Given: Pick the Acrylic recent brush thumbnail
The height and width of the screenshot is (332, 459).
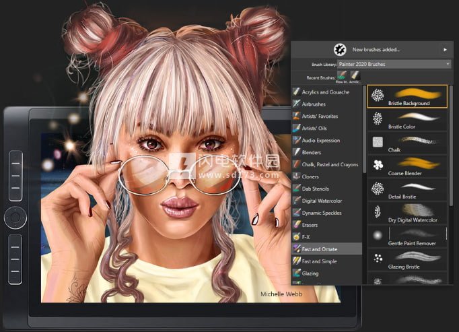Looking at the screenshot, I should pyautogui.click(x=355, y=75).
